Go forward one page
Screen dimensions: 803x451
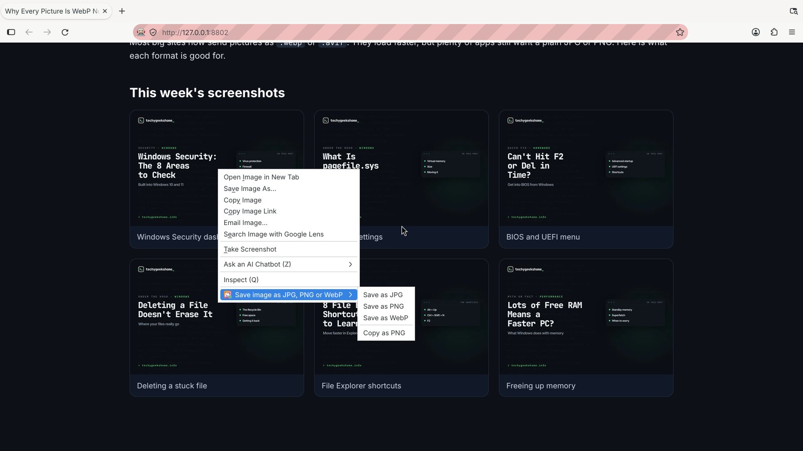[x=47, y=32]
